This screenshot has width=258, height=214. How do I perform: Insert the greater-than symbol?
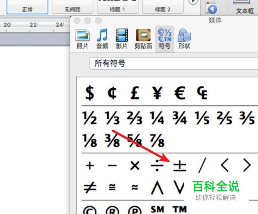[x=247, y=166]
